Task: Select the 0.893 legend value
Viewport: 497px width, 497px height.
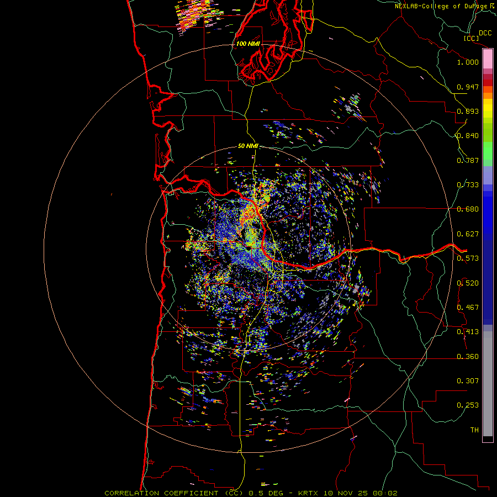Action: coord(468,111)
